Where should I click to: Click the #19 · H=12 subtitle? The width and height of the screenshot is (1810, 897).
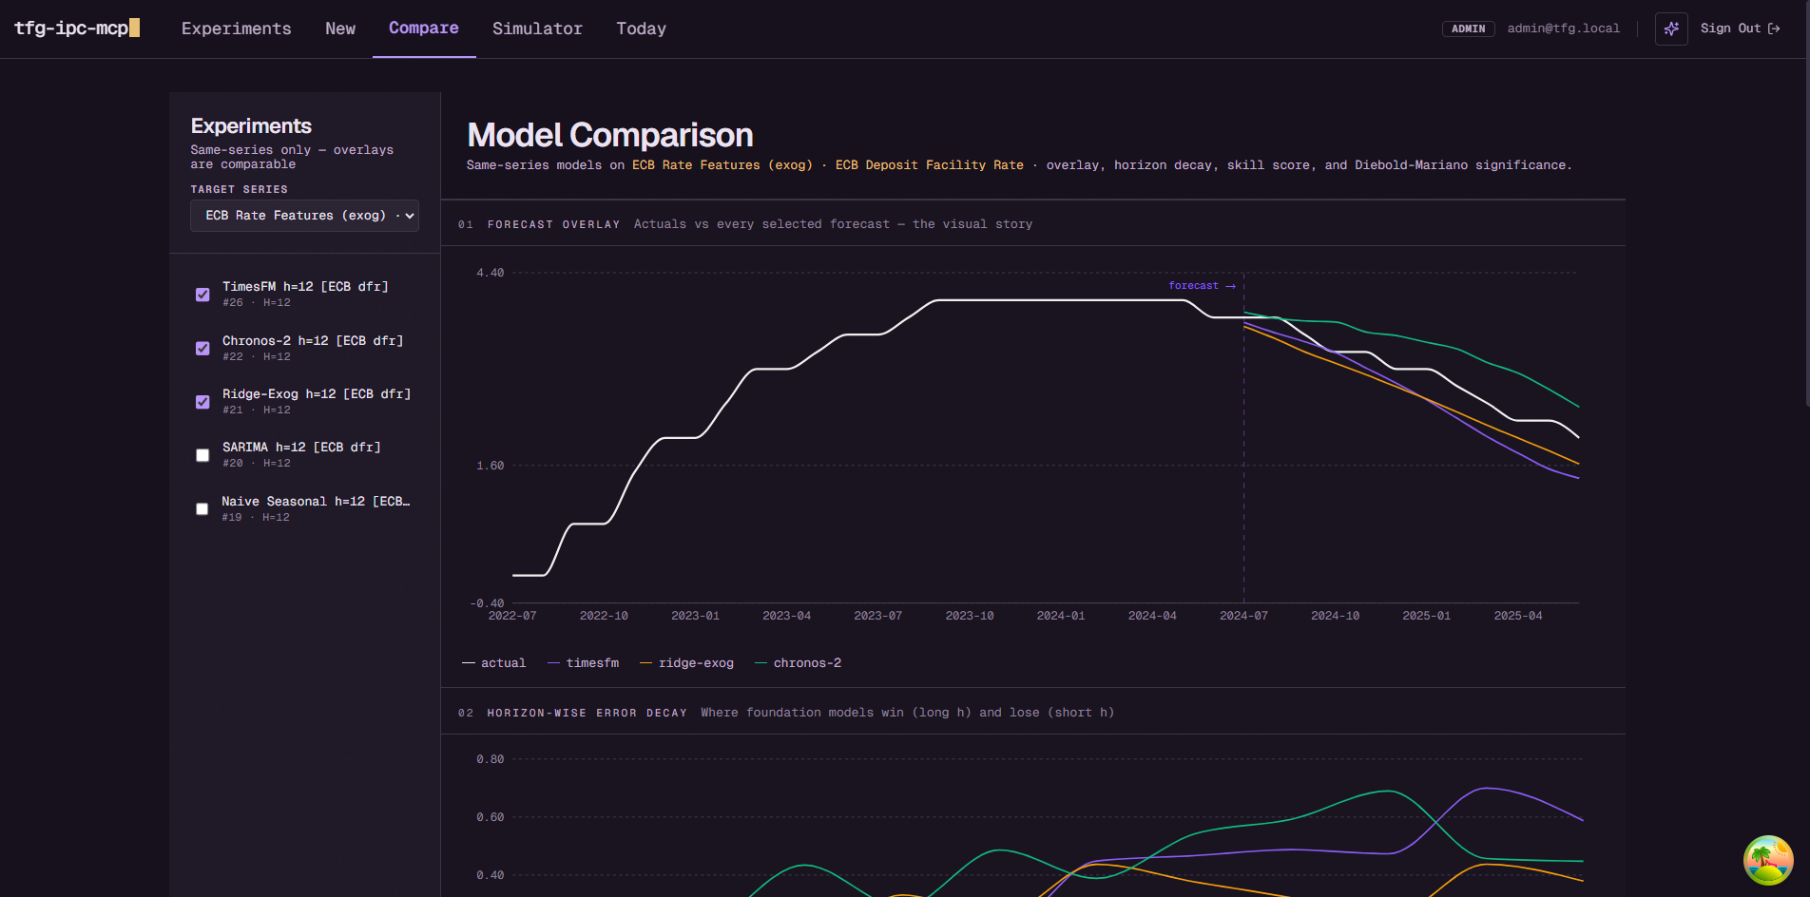pos(256,517)
